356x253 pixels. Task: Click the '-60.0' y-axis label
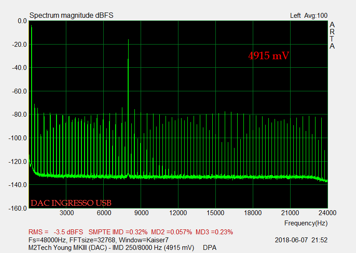tap(19, 91)
